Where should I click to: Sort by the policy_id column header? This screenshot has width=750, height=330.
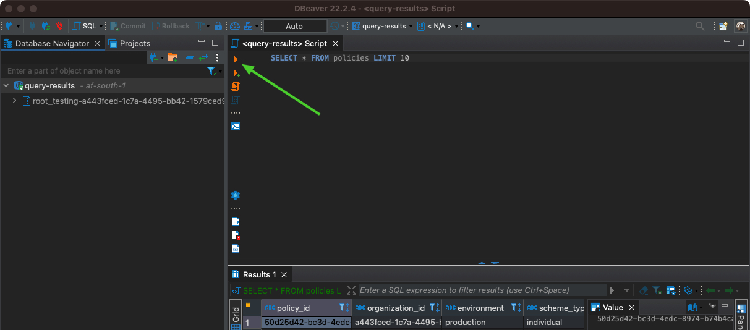(x=306, y=308)
